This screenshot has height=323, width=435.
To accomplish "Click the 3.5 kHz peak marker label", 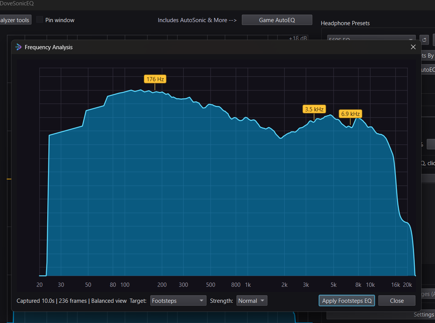I will 314,109.
